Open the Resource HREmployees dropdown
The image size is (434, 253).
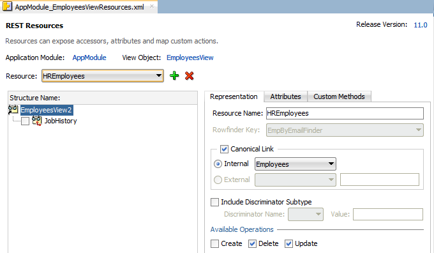point(103,76)
